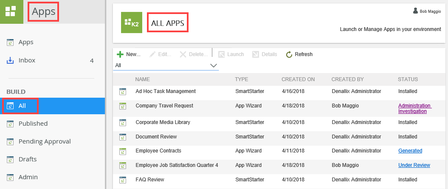Go to Drafts in the sidebar
Viewport: 448px width, 189px height.
click(27, 159)
